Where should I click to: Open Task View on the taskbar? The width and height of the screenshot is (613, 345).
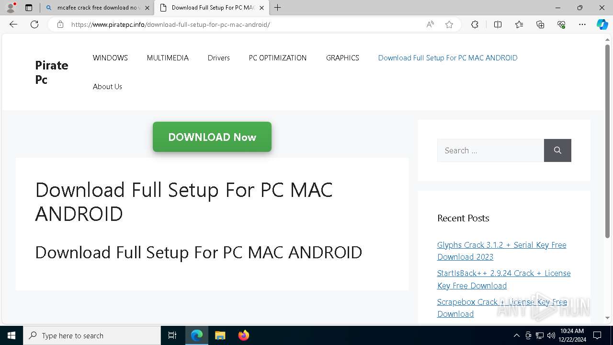pyautogui.click(x=172, y=335)
